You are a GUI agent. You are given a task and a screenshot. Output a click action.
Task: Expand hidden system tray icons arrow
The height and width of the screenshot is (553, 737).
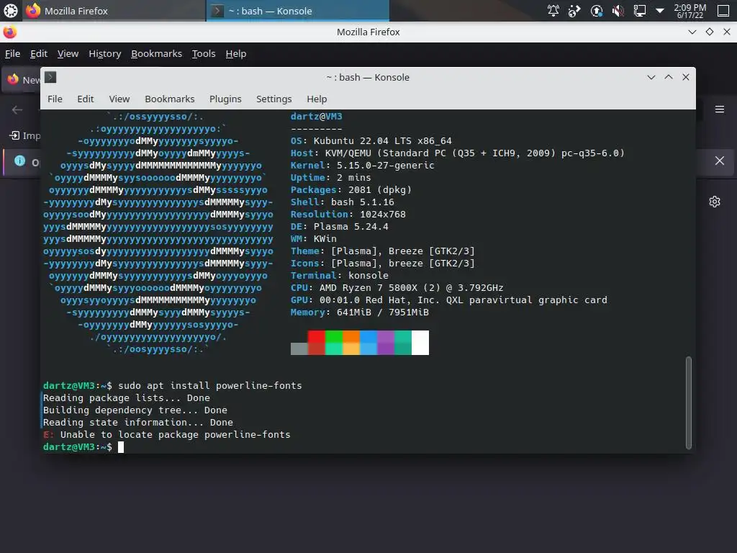coord(660,10)
